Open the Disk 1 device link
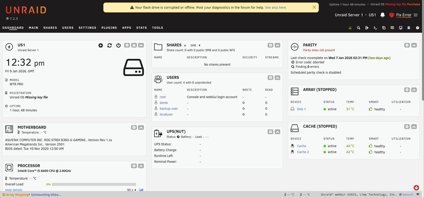 coord(301,109)
